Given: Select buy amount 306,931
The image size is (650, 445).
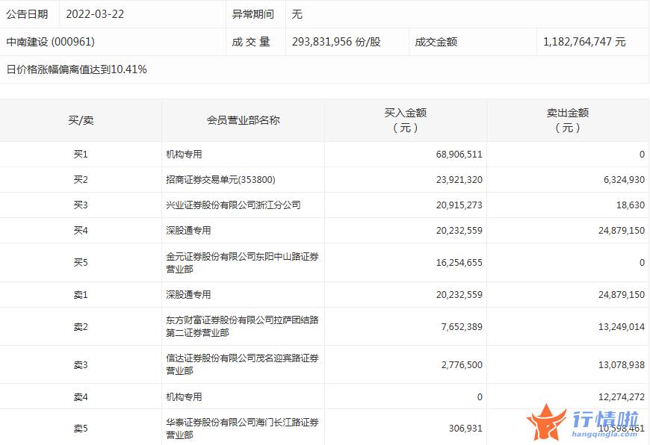Looking at the screenshot, I should (465, 429).
